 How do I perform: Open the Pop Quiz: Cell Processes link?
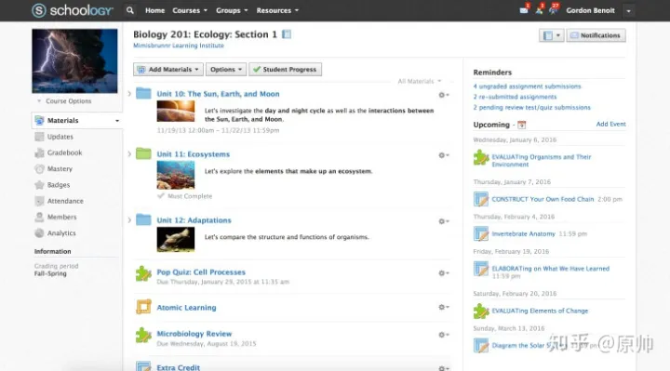click(x=201, y=272)
